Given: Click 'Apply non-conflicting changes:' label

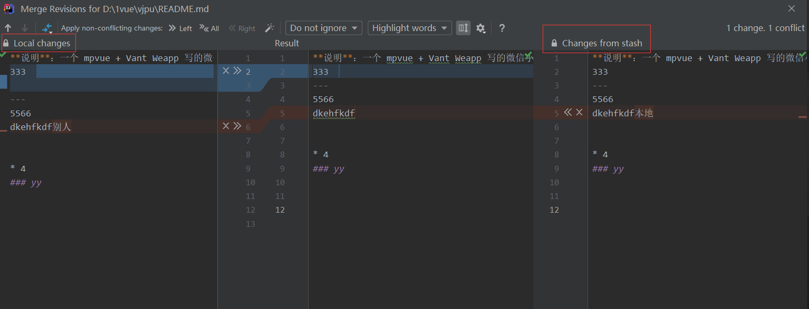Looking at the screenshot, I should coord(112,28).
